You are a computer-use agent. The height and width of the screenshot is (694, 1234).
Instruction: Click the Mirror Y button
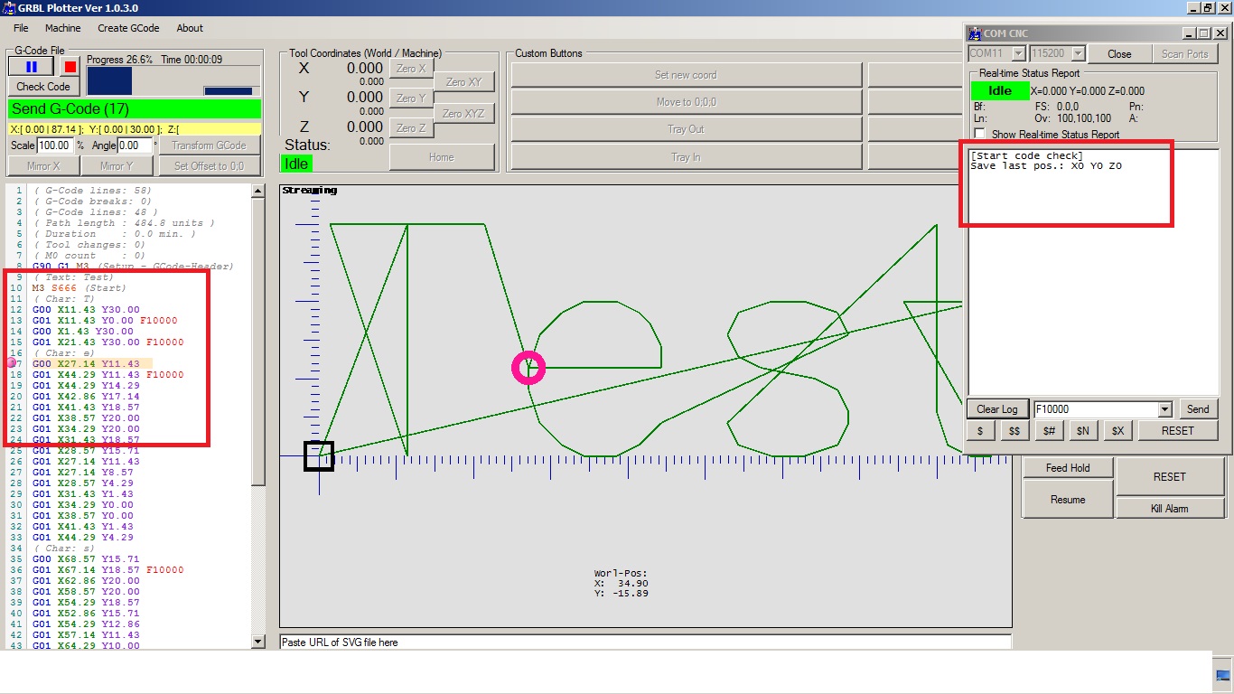[117, 166]
